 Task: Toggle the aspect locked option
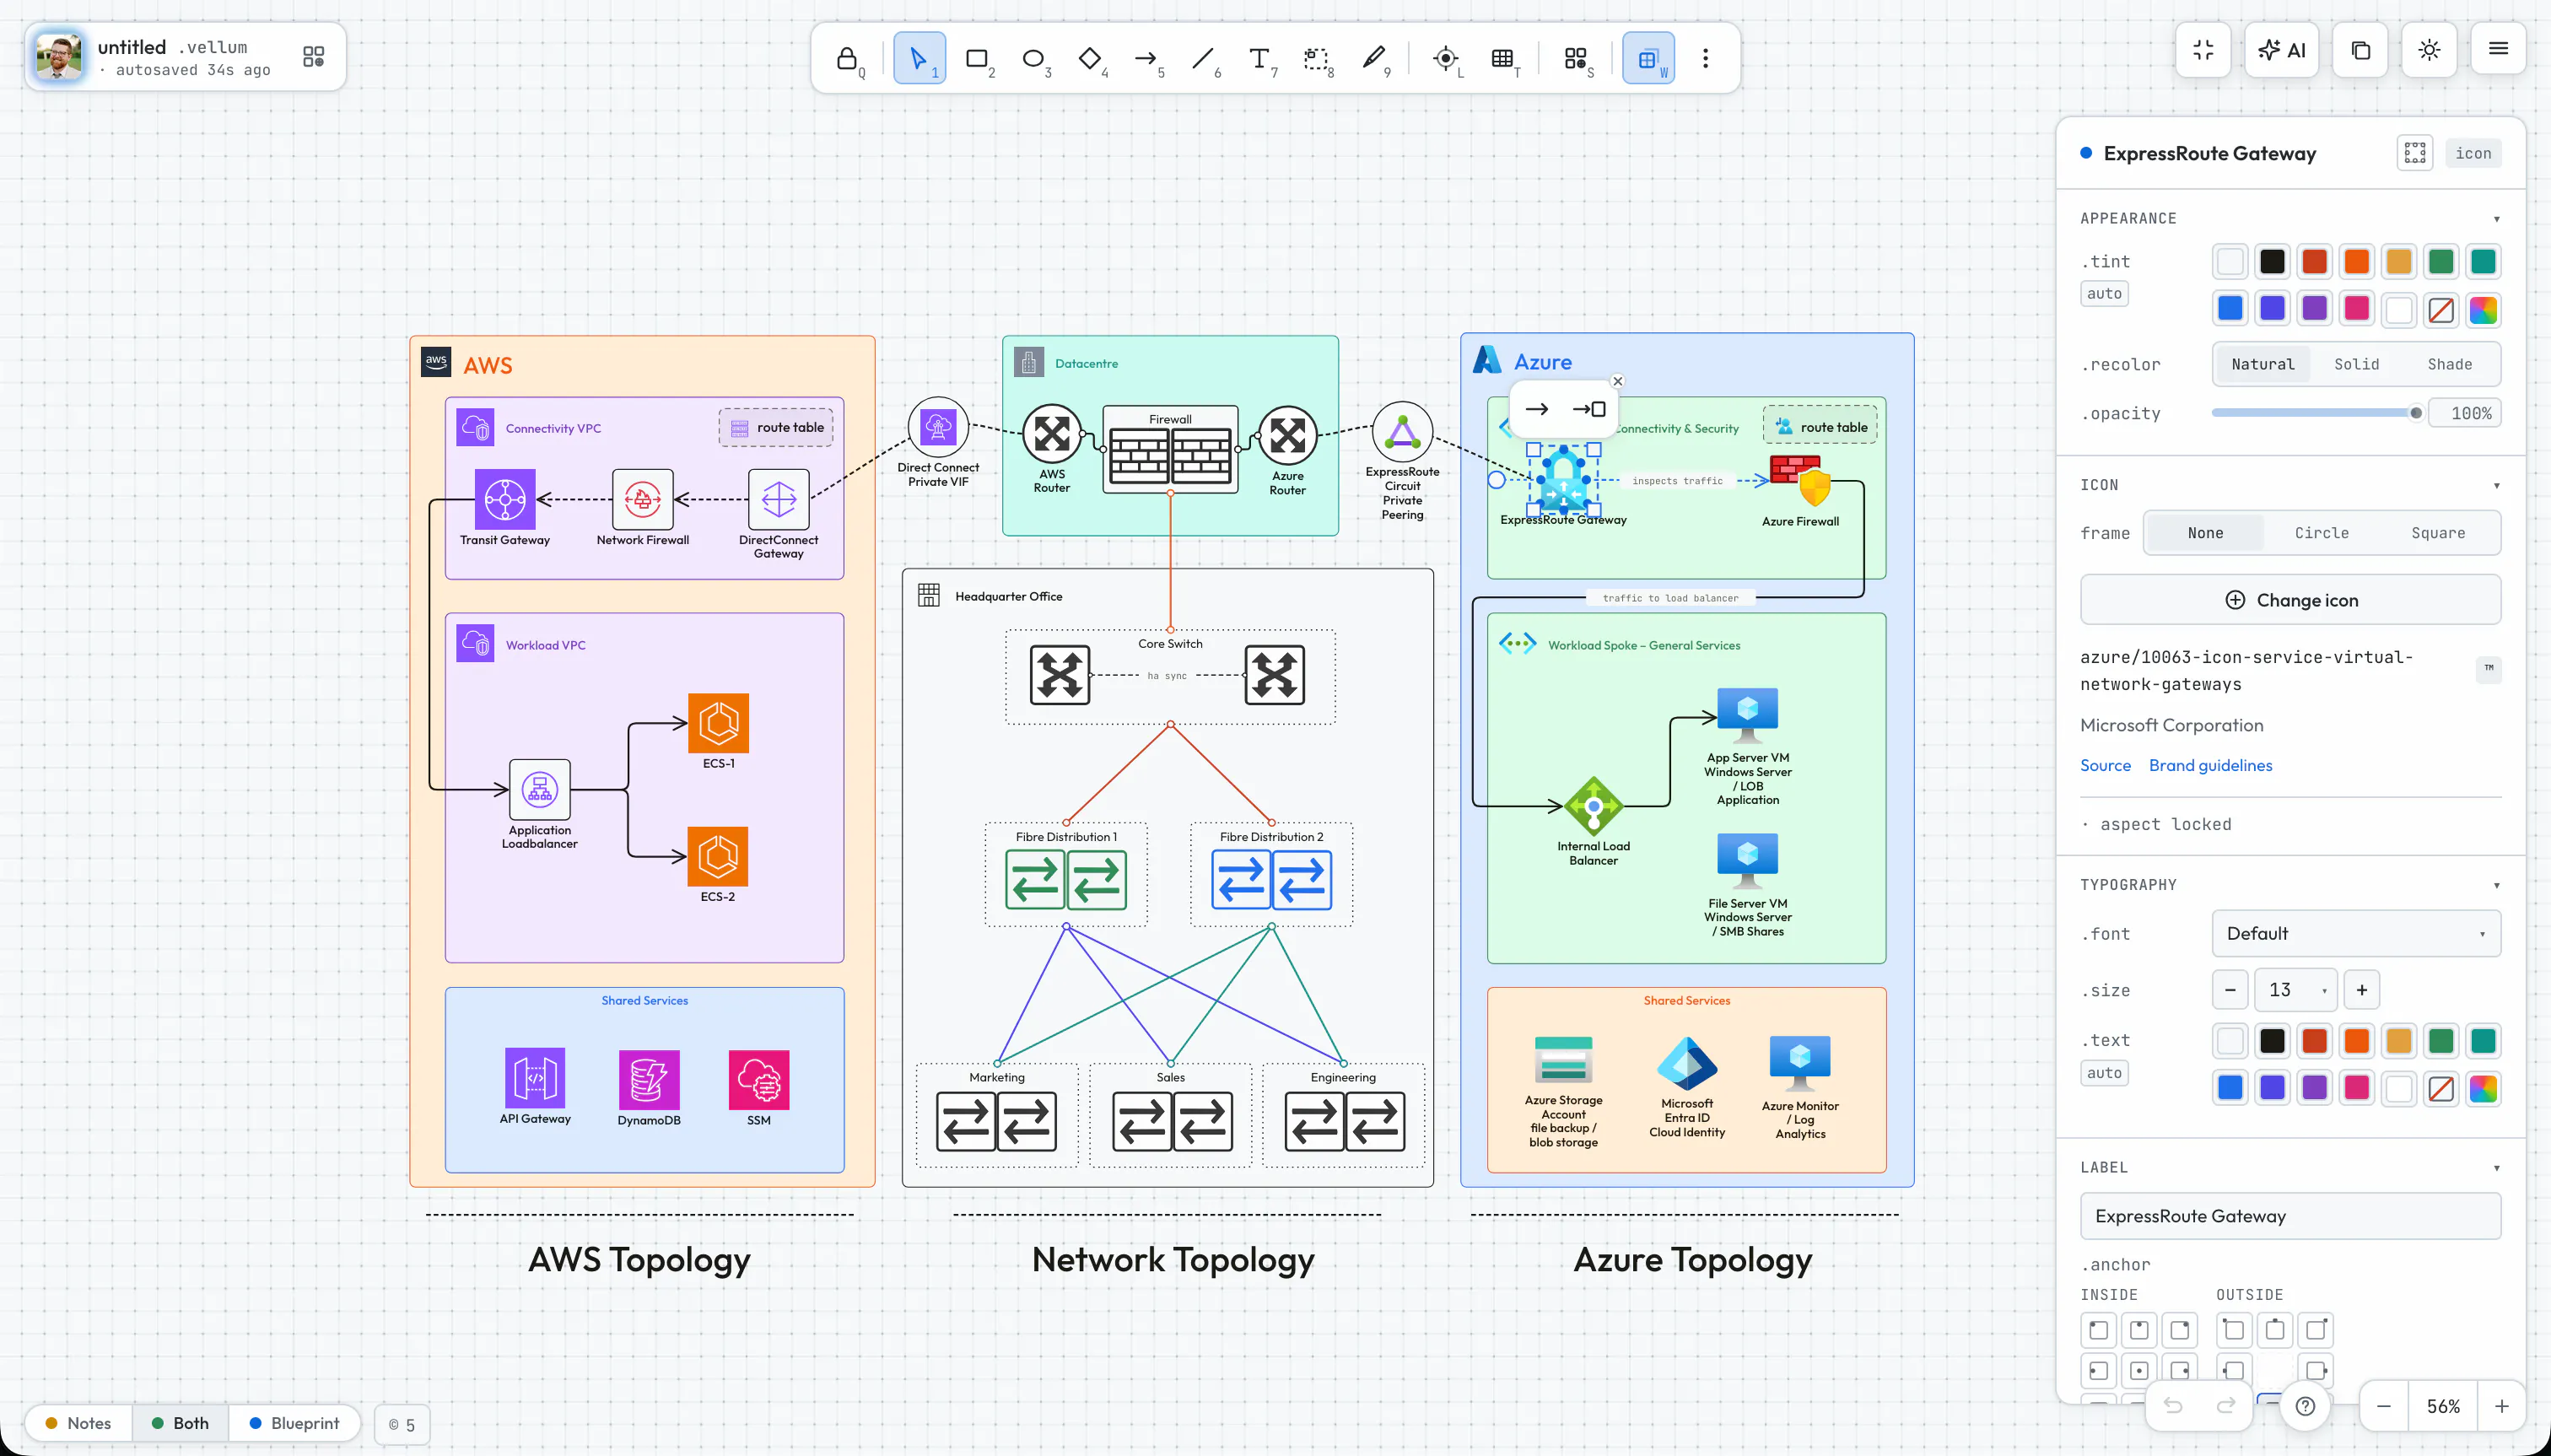point(2156,824)
